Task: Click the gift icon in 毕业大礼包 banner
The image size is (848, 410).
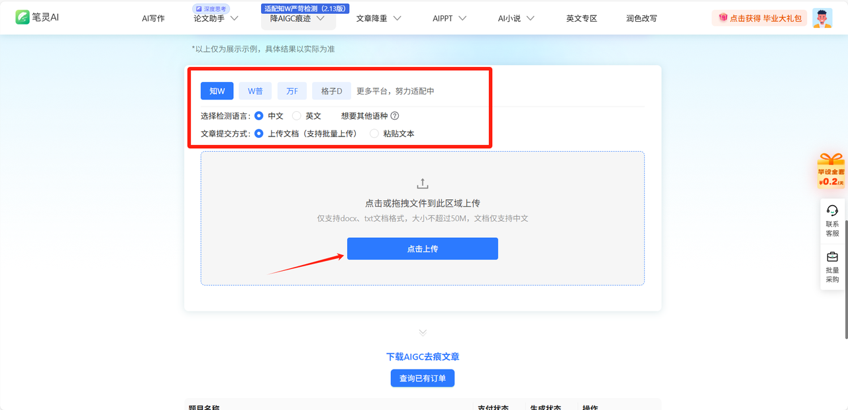Action: [722, 18]
